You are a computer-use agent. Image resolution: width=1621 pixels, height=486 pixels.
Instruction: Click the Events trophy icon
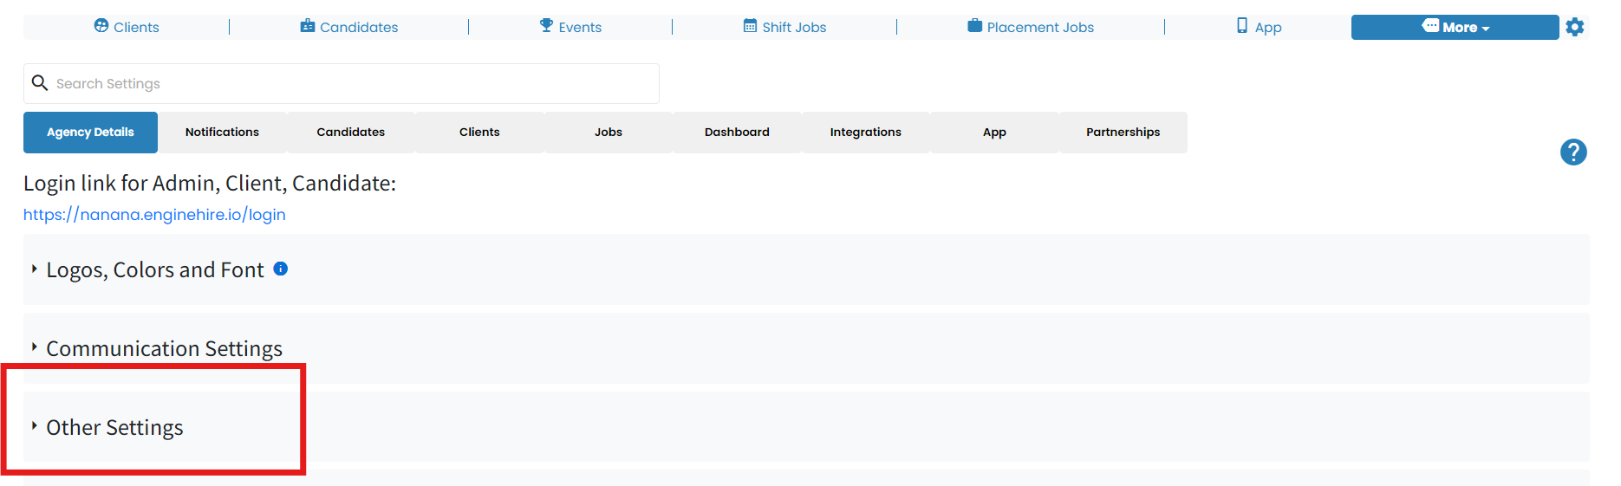546,26
